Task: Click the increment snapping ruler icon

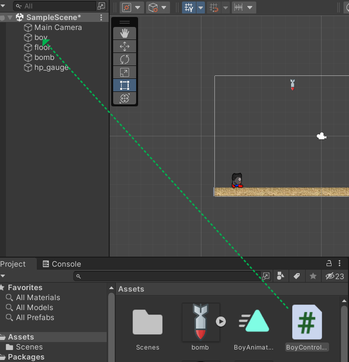Action: click(x=238, y=7)
